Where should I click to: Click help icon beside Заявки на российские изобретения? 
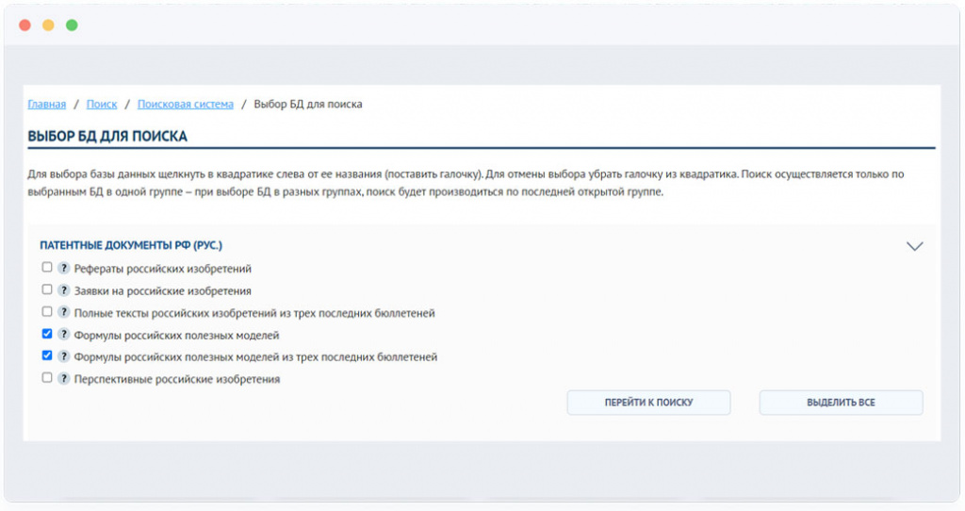coord(64,290)
